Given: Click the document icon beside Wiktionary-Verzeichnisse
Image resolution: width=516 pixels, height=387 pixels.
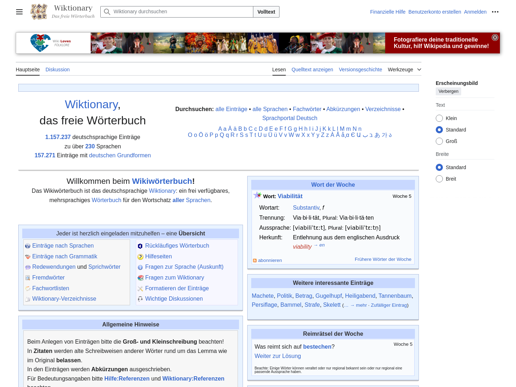Looking at the screenshot, I should 28,299.
